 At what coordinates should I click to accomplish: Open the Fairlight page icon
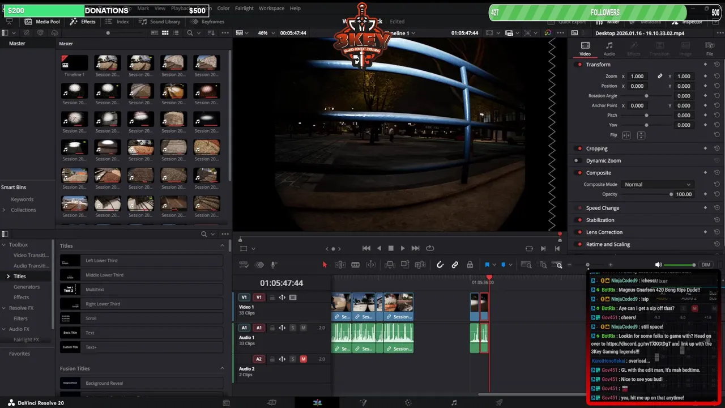click(454, 403)
